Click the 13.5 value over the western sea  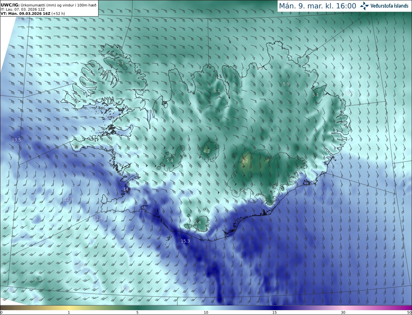coord(16,140)
